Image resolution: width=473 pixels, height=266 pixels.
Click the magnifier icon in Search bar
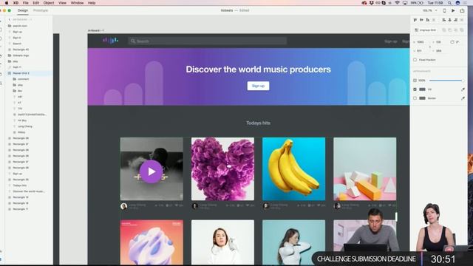pyautogui.click(x=133, y=41)
